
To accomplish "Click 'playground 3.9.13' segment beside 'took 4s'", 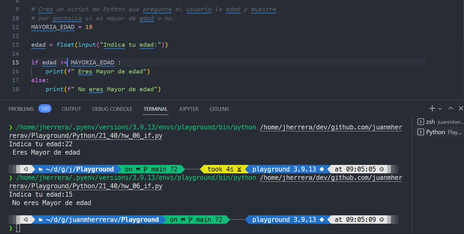I will pos(288,169).
